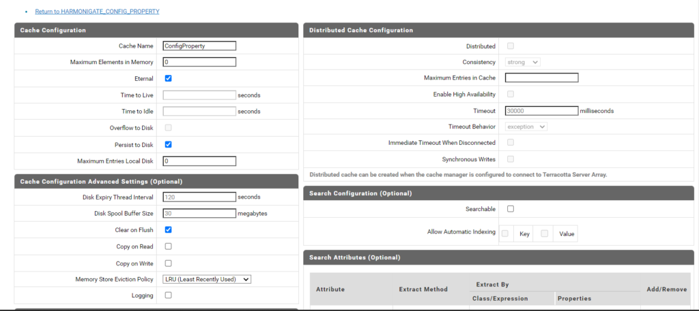Toggle the Distributed checkbox
Viewport: 699px width, 311px height.
point(511,46)
